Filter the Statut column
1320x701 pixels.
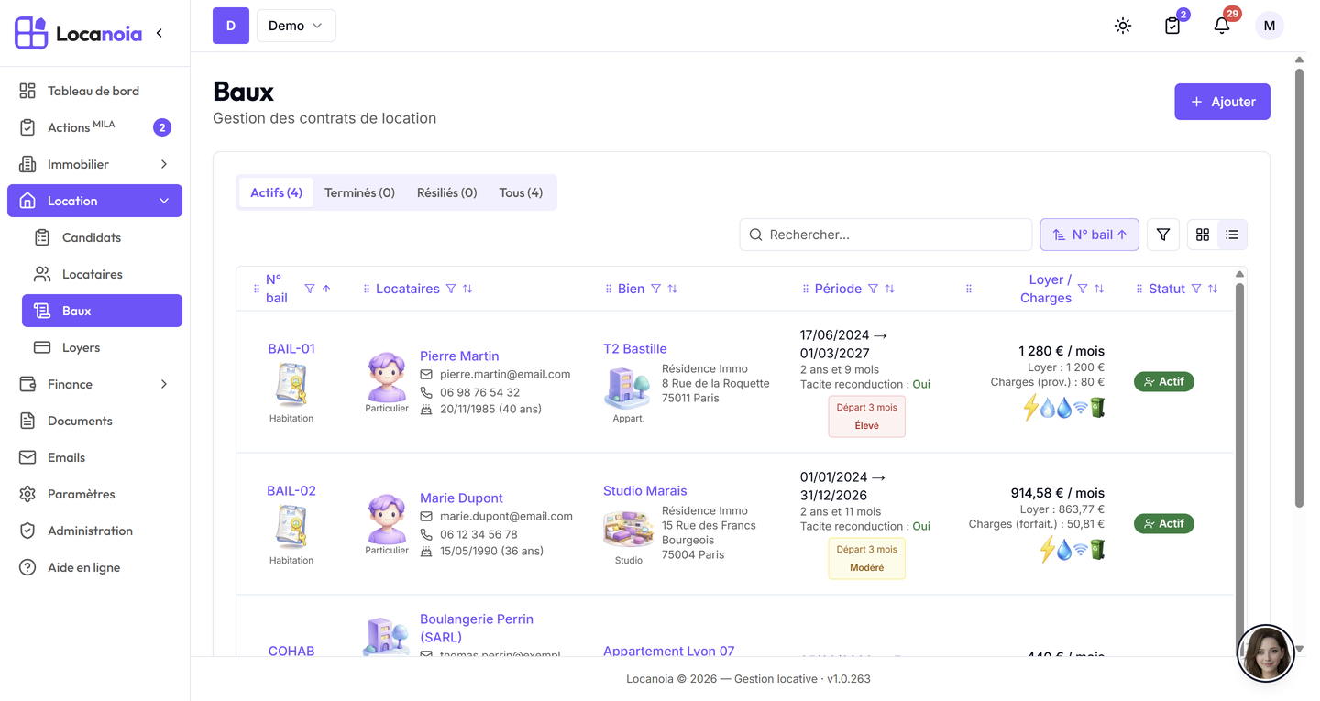tap(1196, 289)
